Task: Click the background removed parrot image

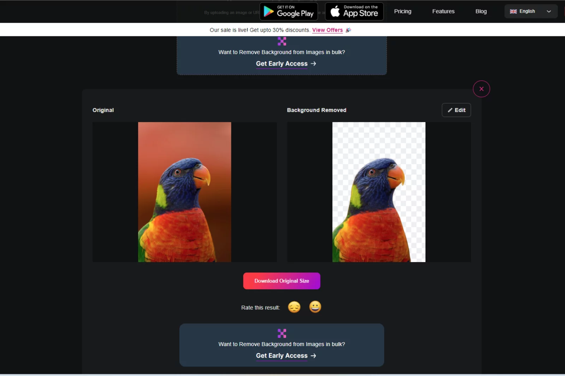Action: point(379,192)
